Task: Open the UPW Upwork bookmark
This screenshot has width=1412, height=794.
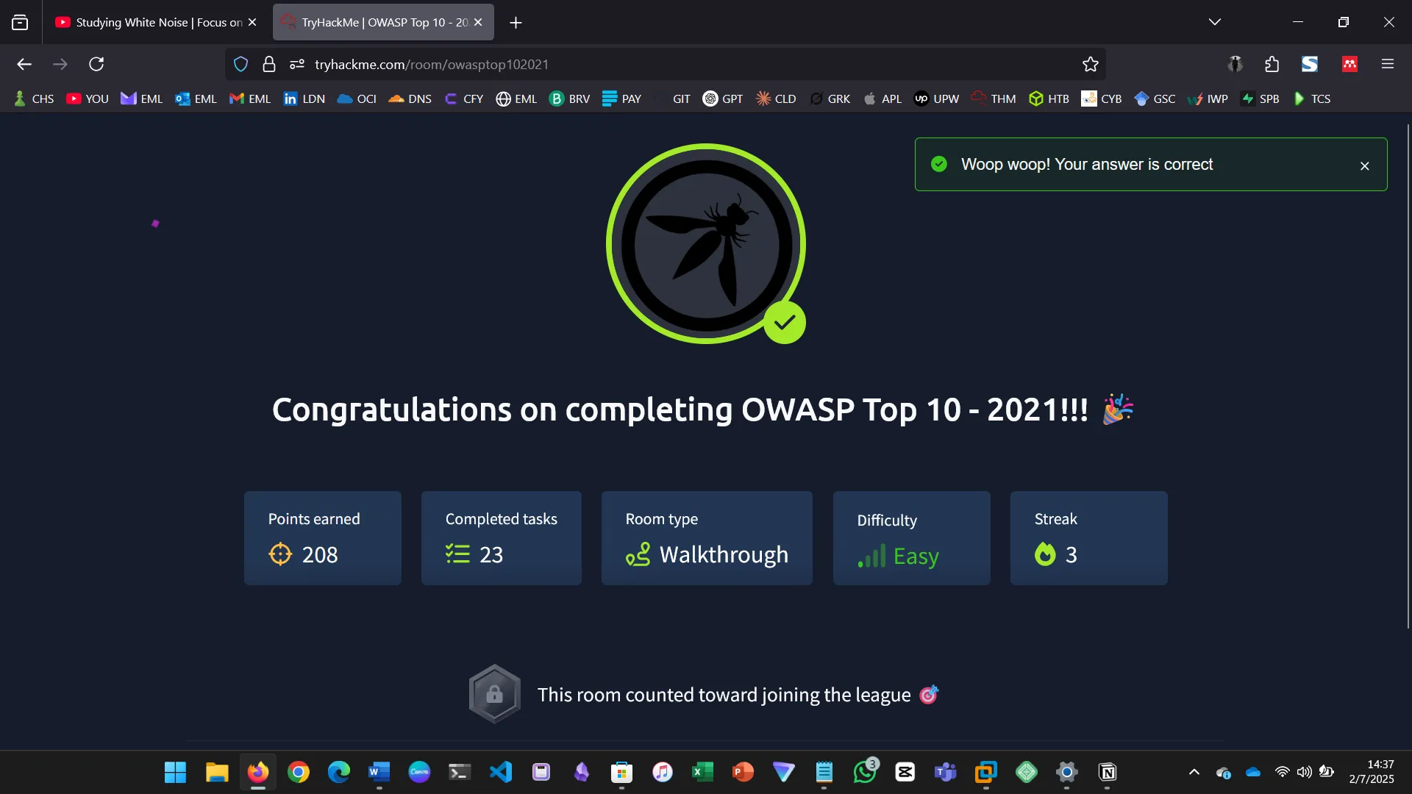Action: point(936,98)
